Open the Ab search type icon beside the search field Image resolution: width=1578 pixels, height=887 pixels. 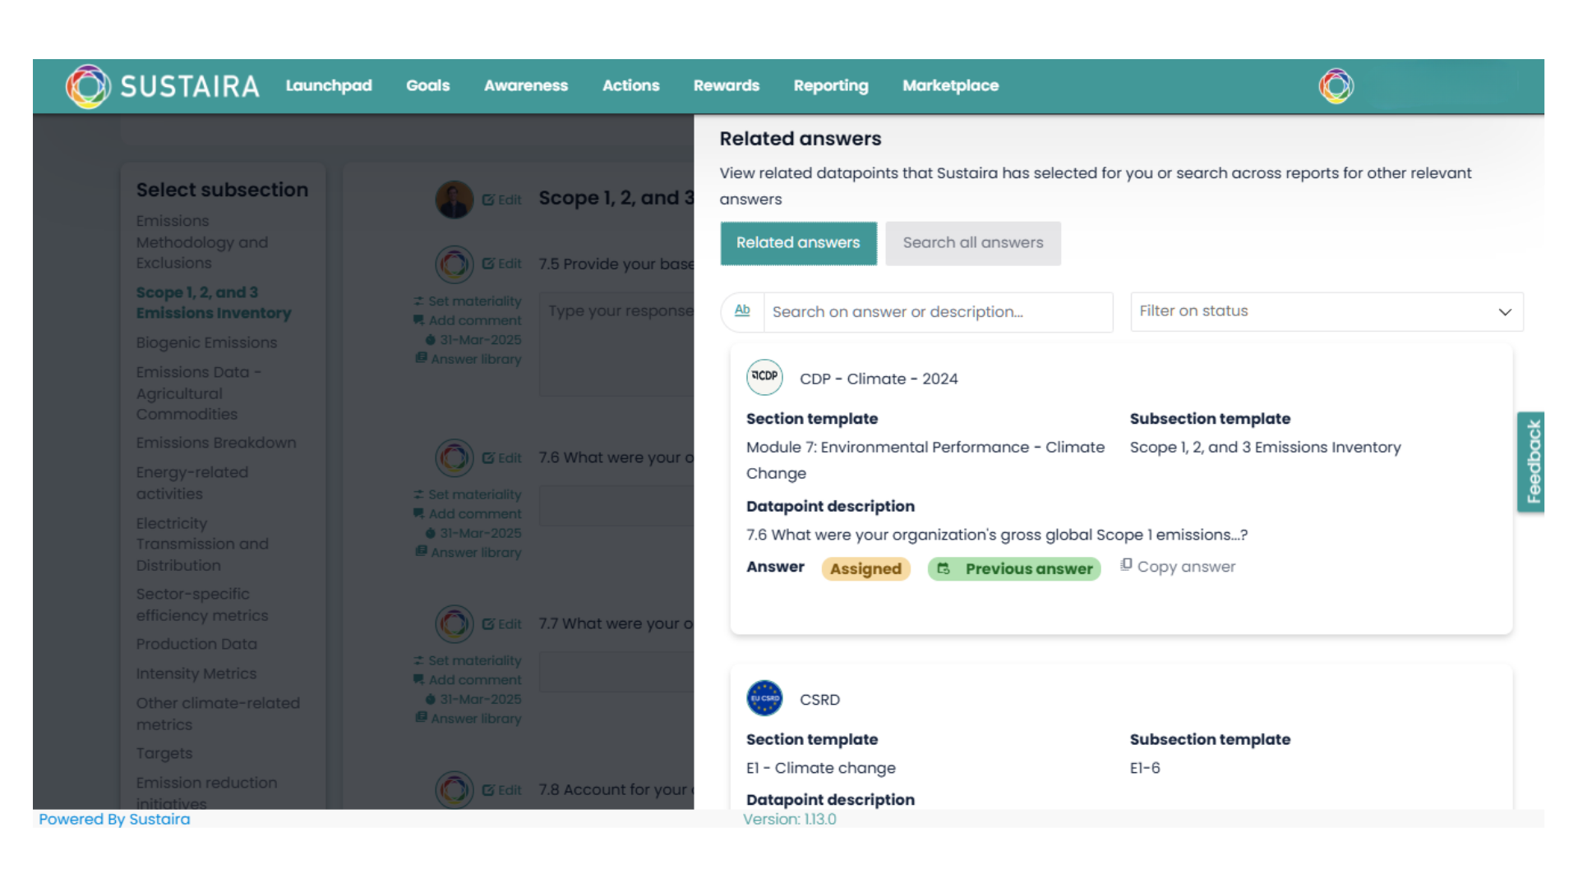[742, 311]
